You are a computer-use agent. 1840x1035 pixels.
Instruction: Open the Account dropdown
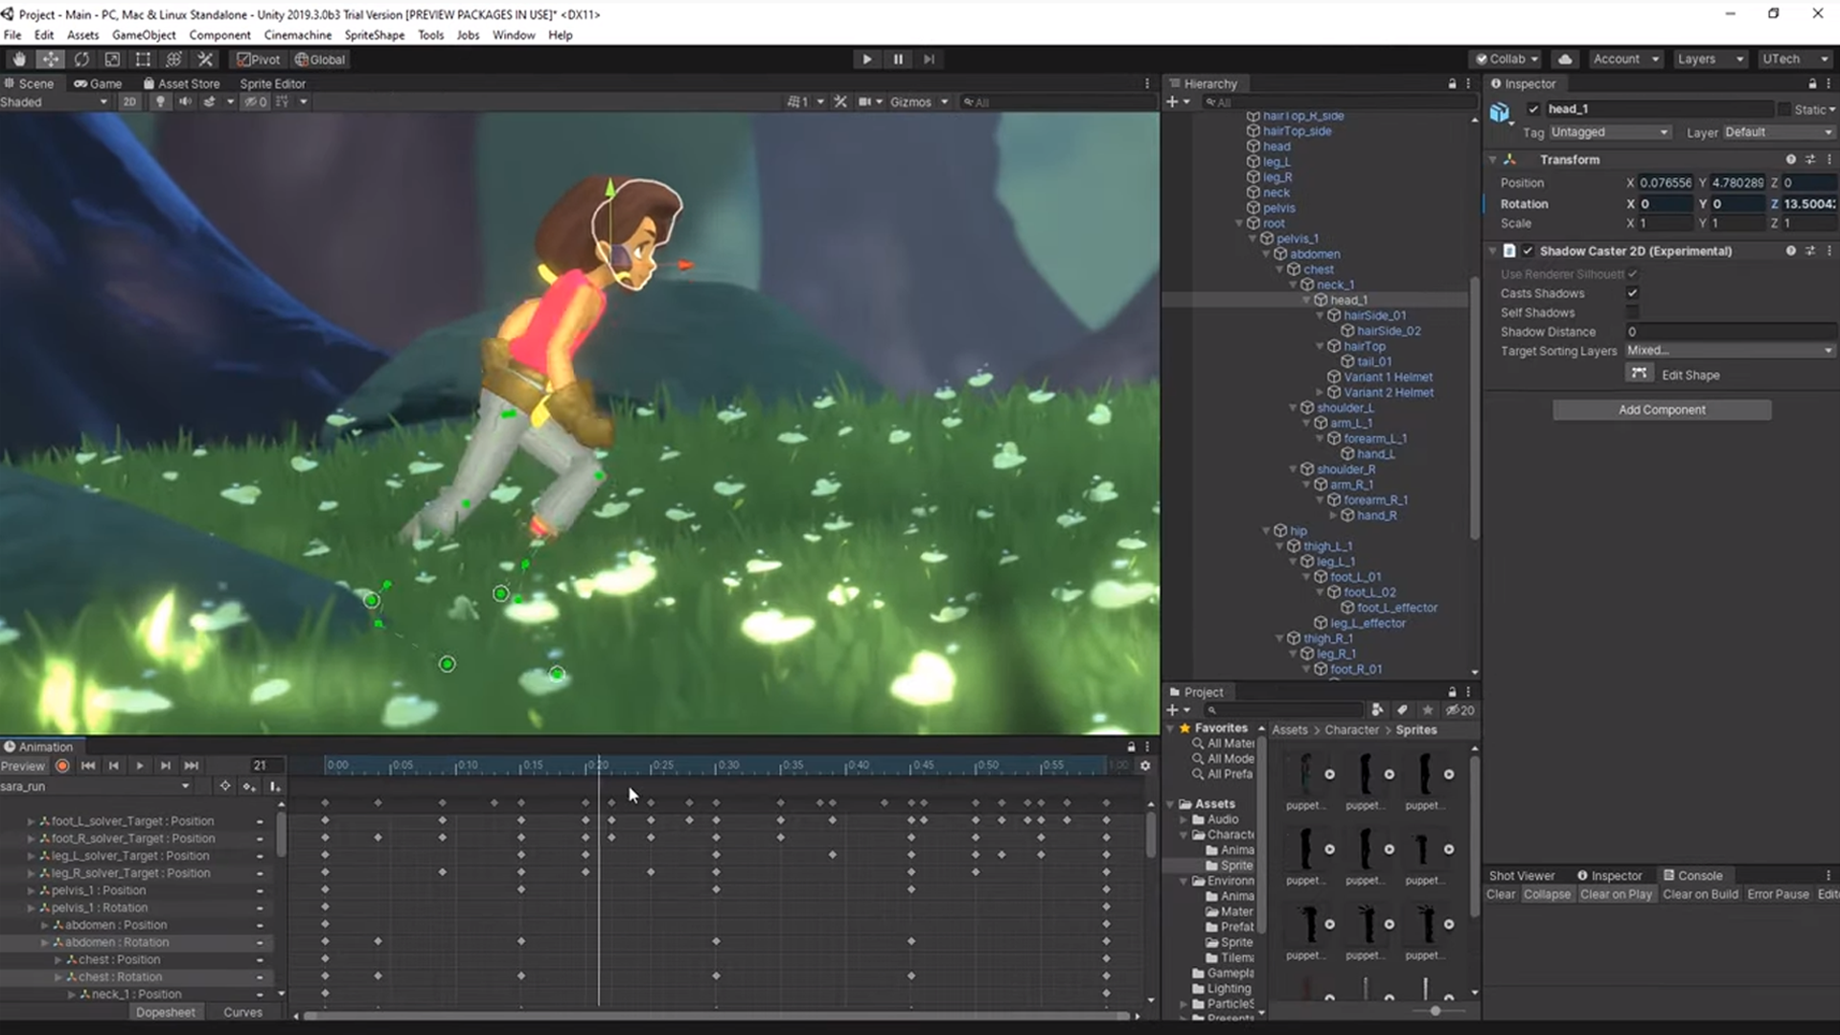pos(1626,59)
